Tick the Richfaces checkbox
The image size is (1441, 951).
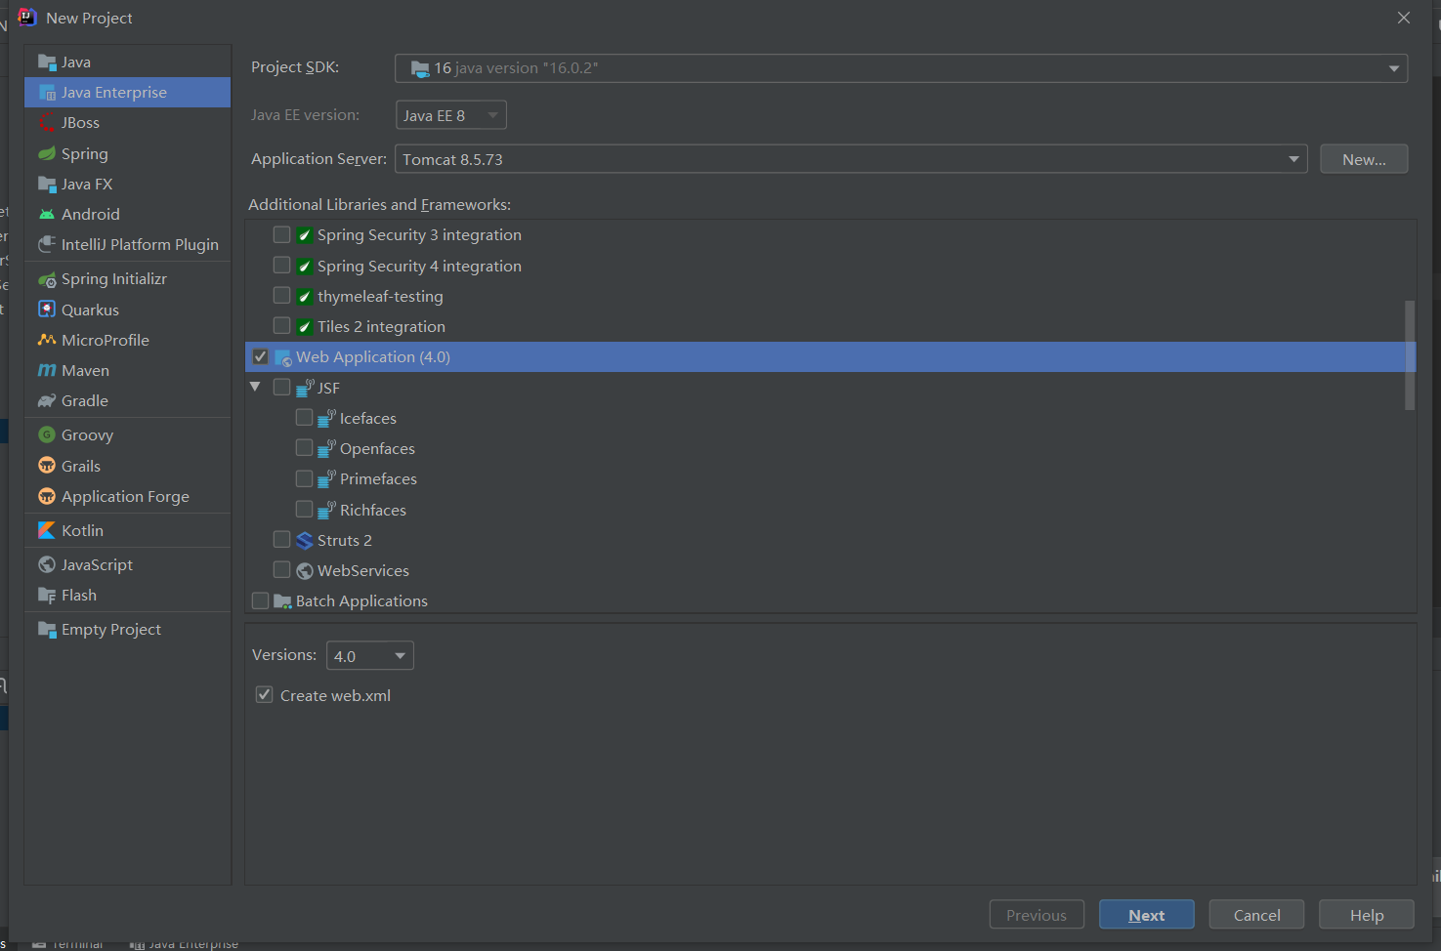point(304,510)
